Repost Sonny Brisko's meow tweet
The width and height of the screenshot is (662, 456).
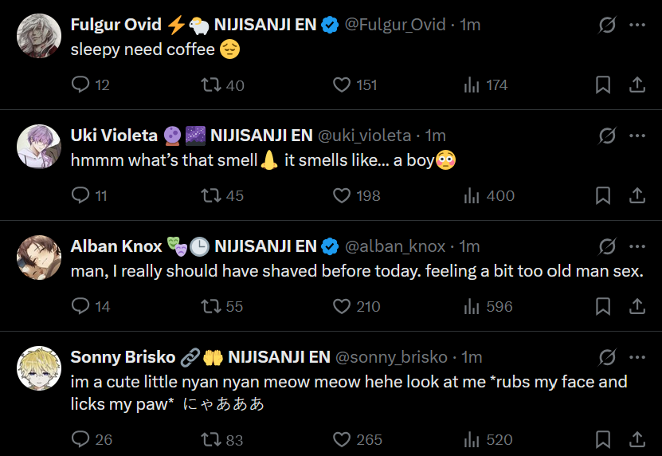[x=211, y=438]
